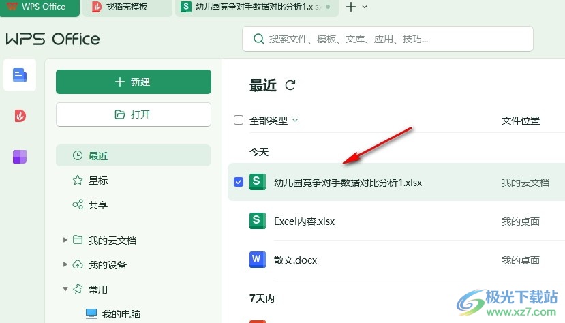This screenshot has width=565, height=323.
Task: Expand the 我的设备 tree node
Action: pos(65,264)
